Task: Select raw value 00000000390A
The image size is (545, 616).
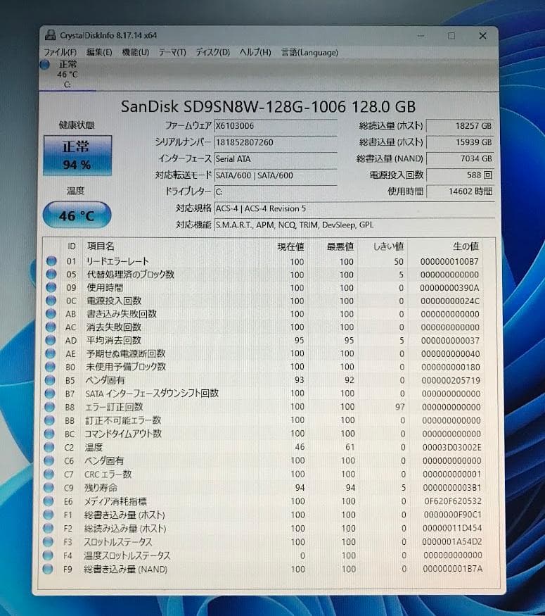Action: click(449, 288)
